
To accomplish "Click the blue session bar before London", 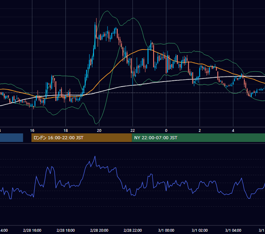I will click(11, 138).
